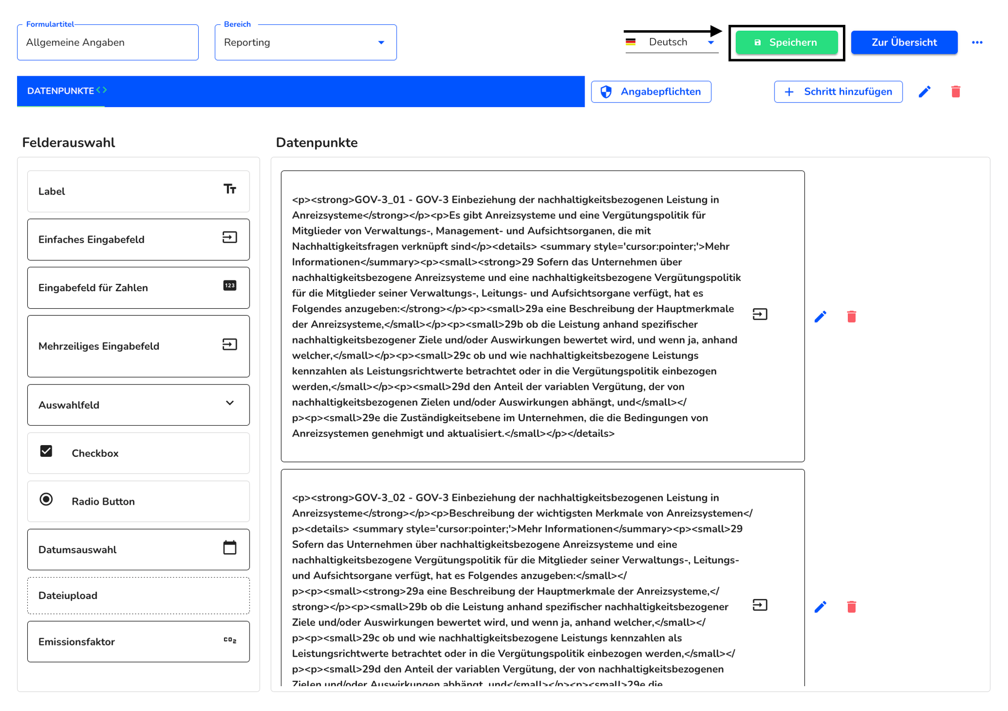Edit the Formulartitel input field
The width and height of the screenshot is (1008, 711).
[x=108, y=43]
